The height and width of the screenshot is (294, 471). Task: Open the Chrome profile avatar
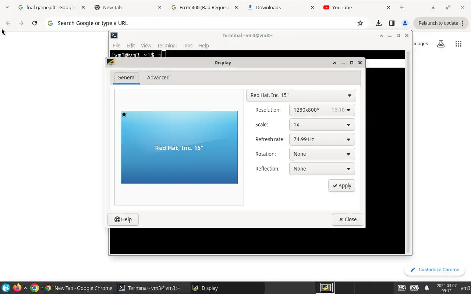pos(405,23)
